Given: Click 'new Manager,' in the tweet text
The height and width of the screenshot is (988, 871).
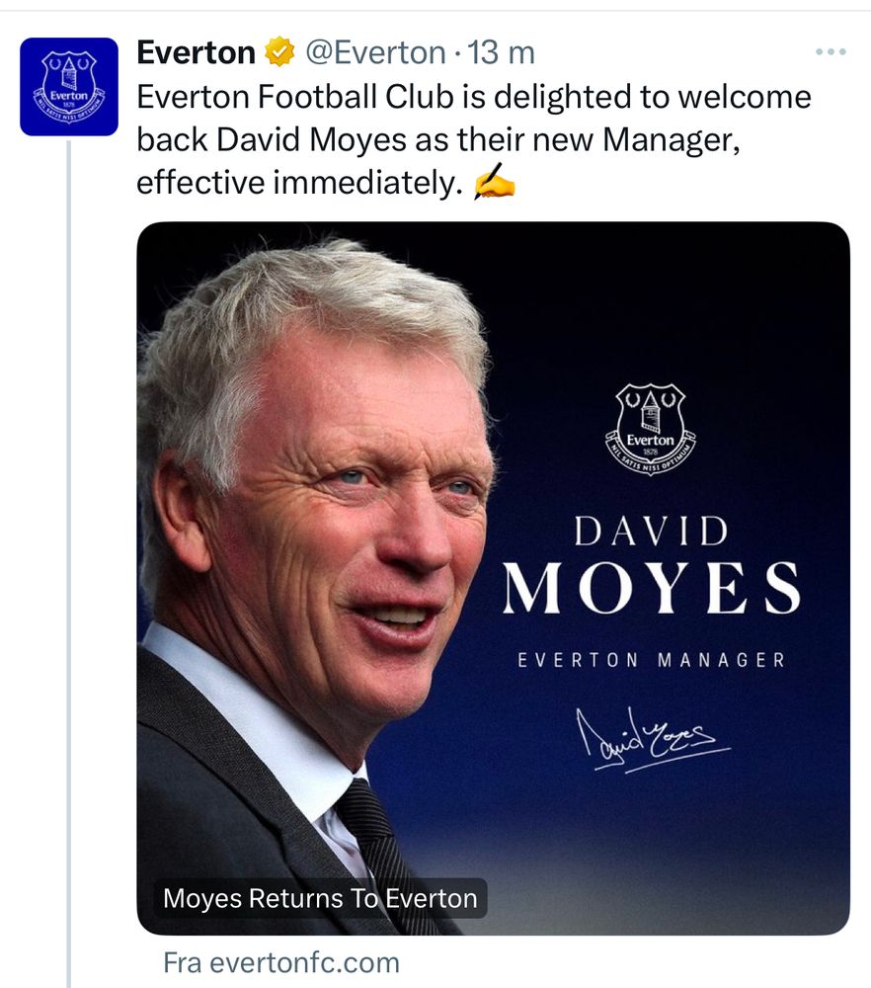Looking at the screenshot, I should [x=650, y=140].
